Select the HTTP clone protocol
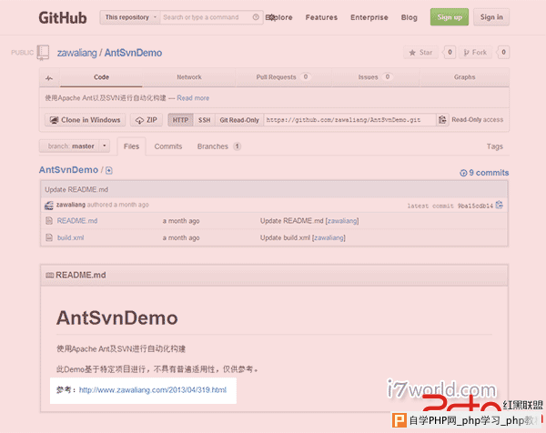The image size is (546, 433). (180, 120)
